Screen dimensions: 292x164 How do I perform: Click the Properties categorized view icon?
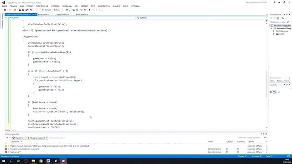point(271,92)
